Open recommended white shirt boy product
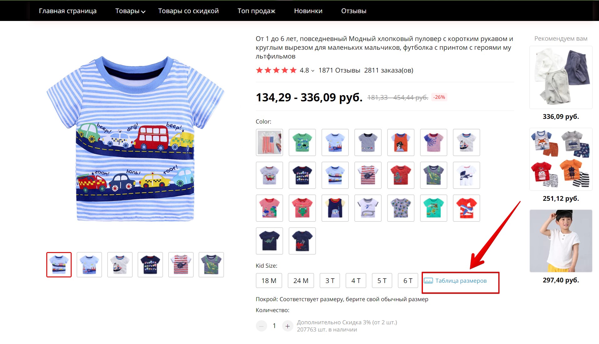Viewport: 599px width, 344px height. [x=561, y=241]
